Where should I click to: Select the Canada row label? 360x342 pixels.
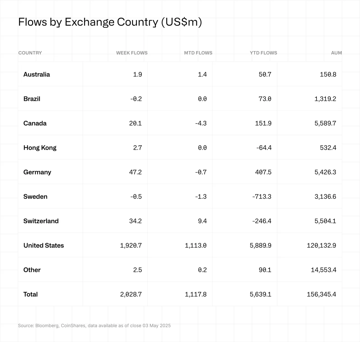pyautogui.click(x=35, y=123)
